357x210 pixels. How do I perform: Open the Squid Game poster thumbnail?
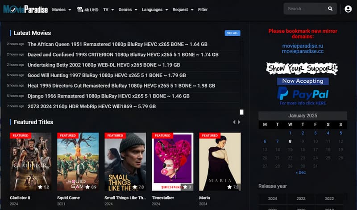point(78,162)
